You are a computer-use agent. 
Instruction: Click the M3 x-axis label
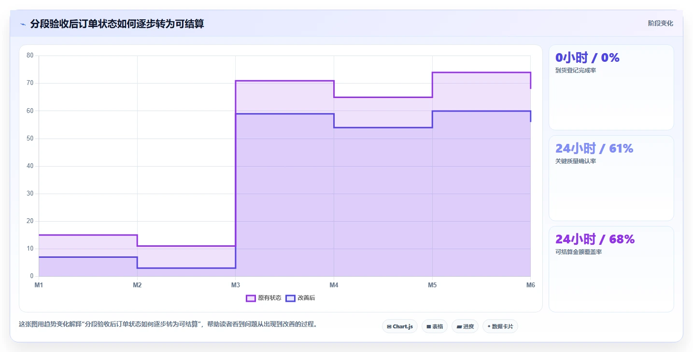click(x=235, y=285)
